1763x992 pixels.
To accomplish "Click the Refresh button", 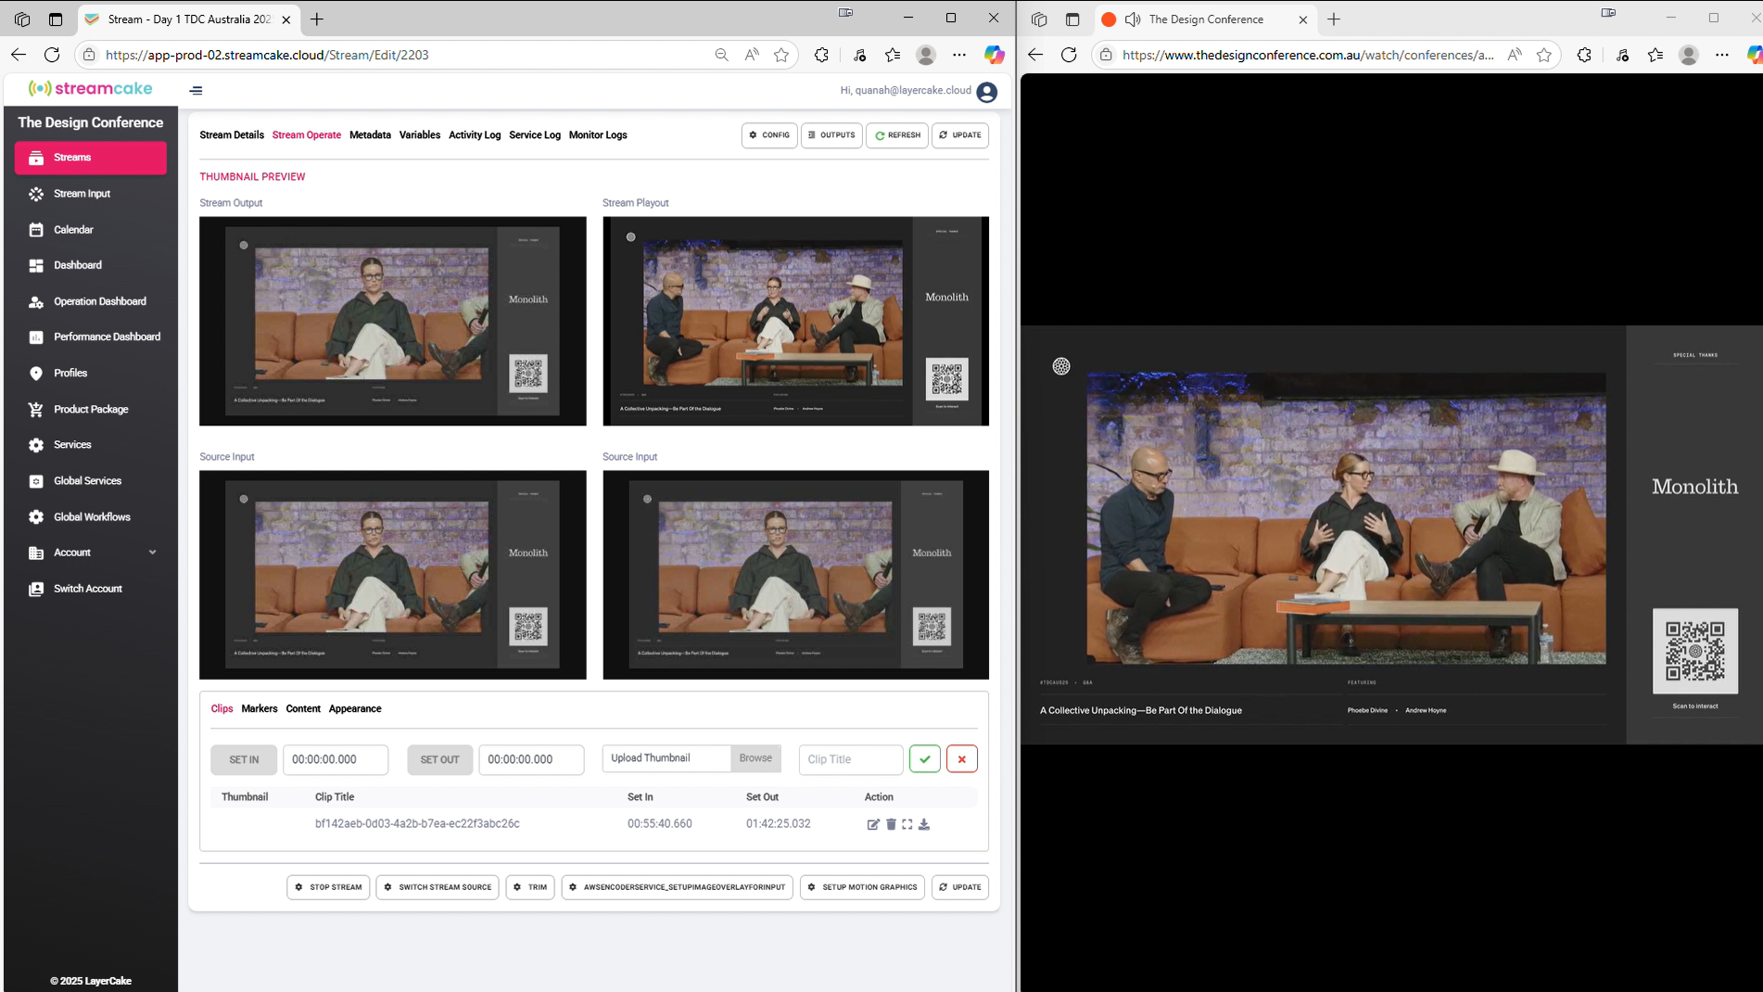I will click(x=896, y=135).
